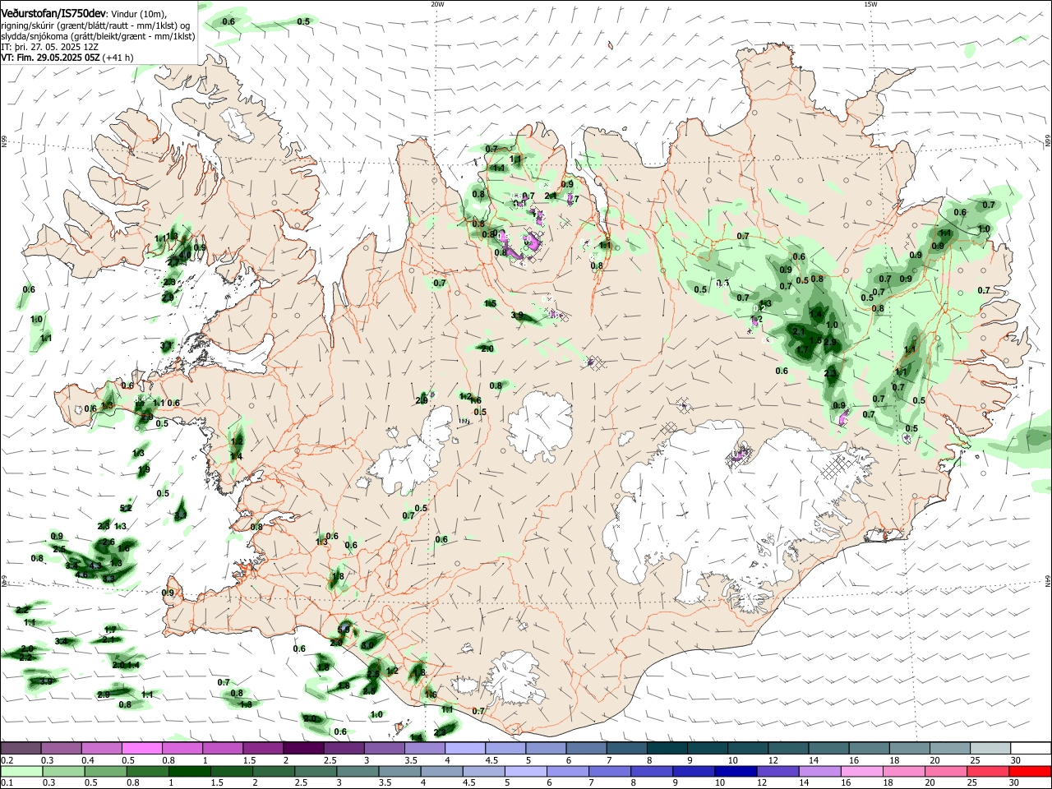
Task: Click the Hofsjökull glacier in central Iceland
Action: 540,424
